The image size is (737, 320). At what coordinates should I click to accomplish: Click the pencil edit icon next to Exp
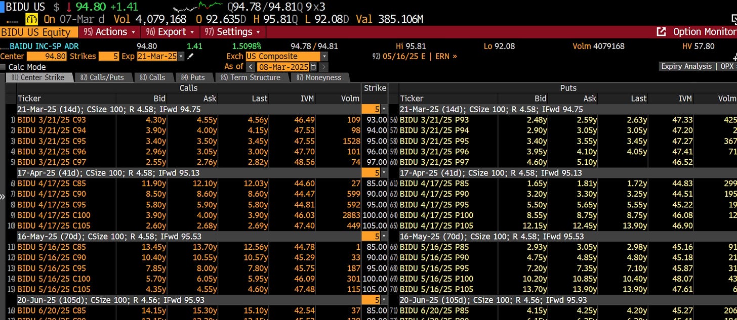click(190, 56)
